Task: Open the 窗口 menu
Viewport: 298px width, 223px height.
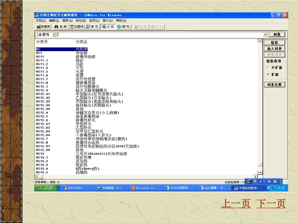Action: [108, 21]
